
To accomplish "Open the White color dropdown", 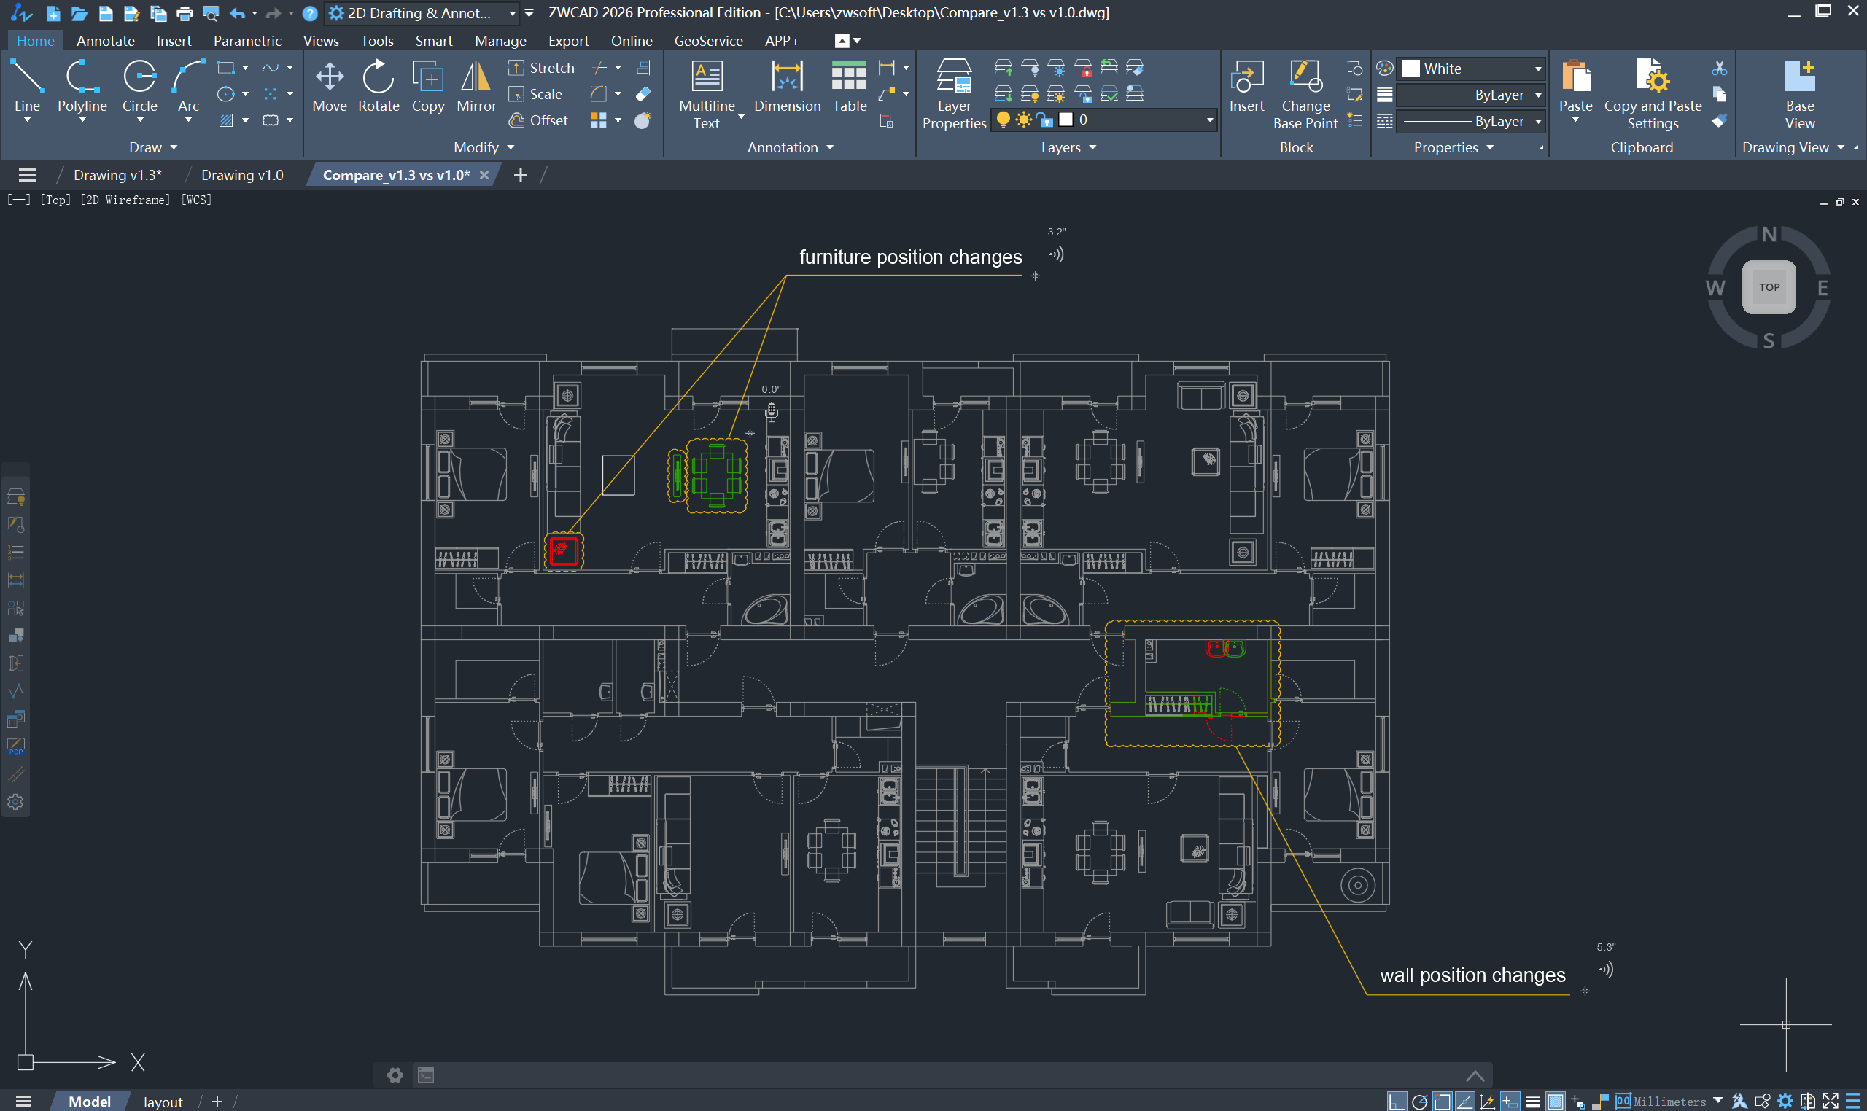I will (1472, 69).
